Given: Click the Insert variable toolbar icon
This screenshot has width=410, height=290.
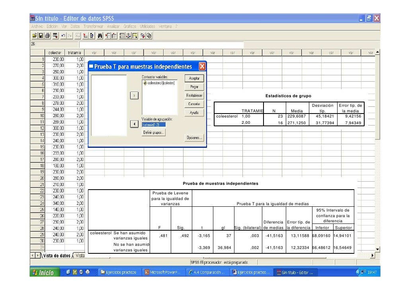Looking at the screenshot, I should [x=114, y=35].
